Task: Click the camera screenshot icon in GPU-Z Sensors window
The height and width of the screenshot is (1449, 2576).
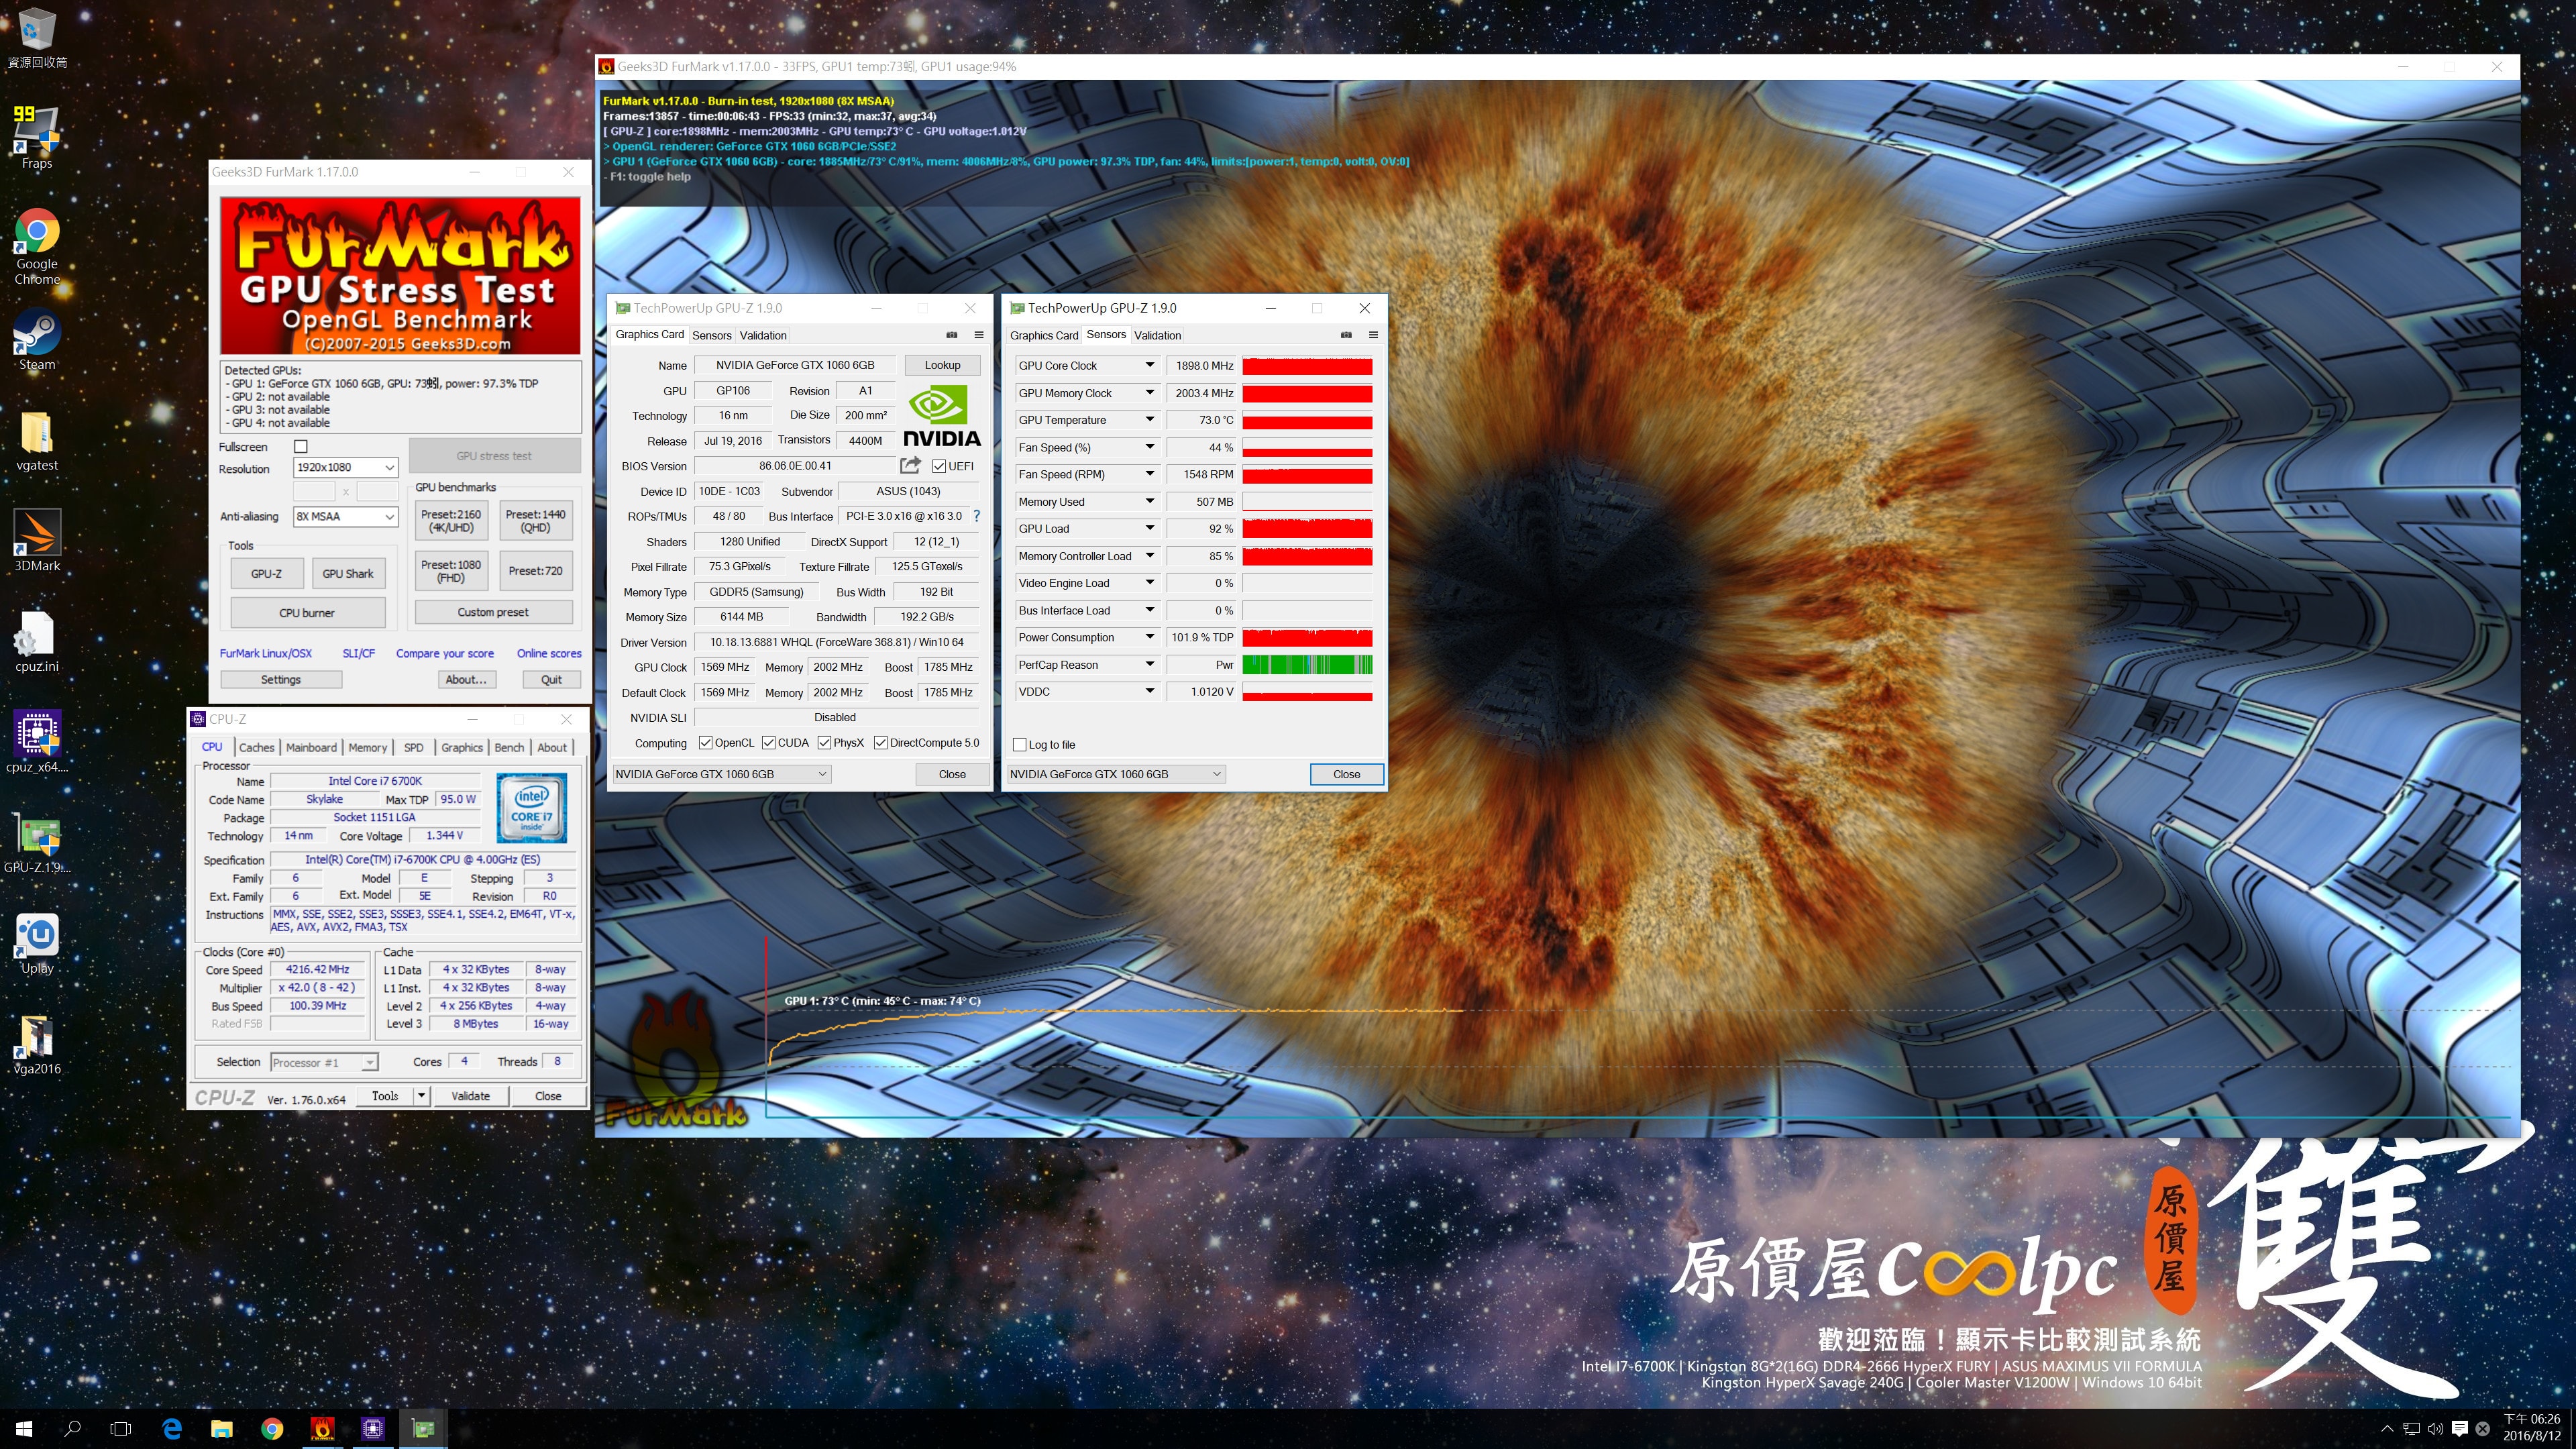Action: 1346,335
